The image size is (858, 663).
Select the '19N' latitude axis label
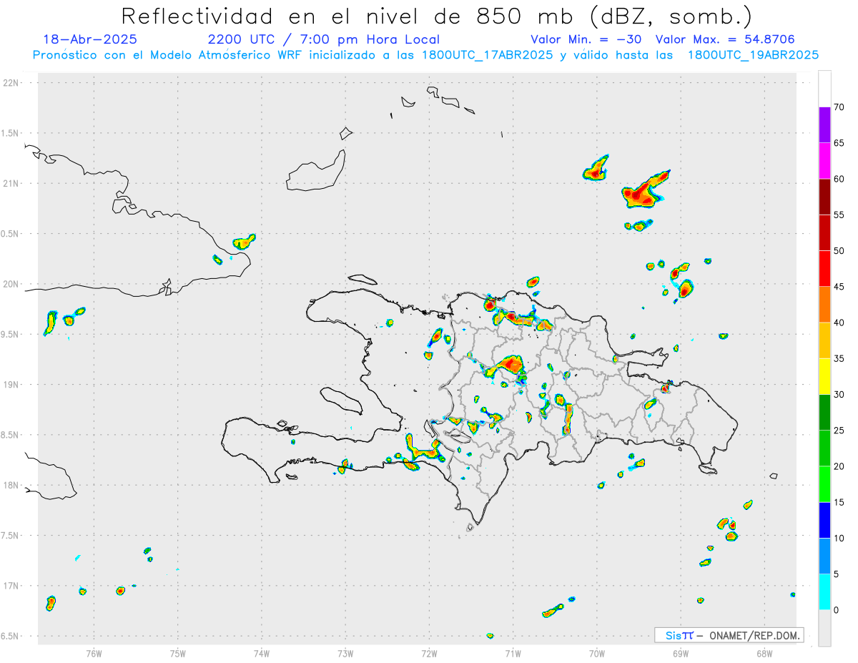tap(11, 385)
